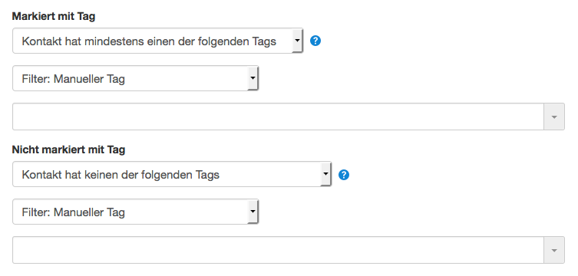578x276 pixels.
Task: Click the 'Nicht markiert mit Tag' heading label
Action: pos(68,149)
